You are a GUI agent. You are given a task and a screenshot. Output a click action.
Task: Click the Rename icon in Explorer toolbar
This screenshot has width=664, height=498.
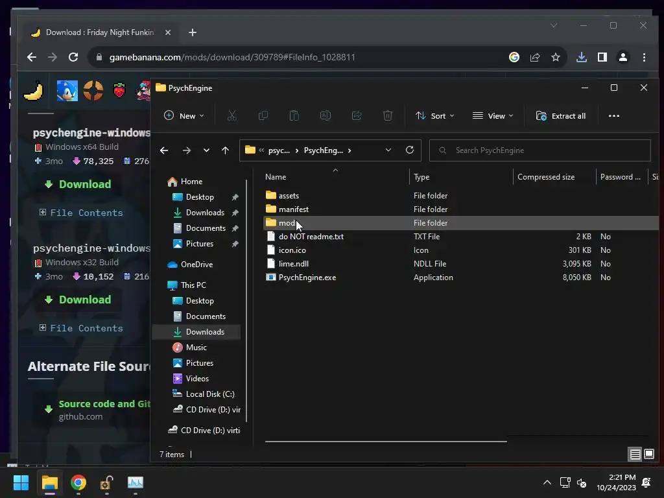tap(326, 115)
